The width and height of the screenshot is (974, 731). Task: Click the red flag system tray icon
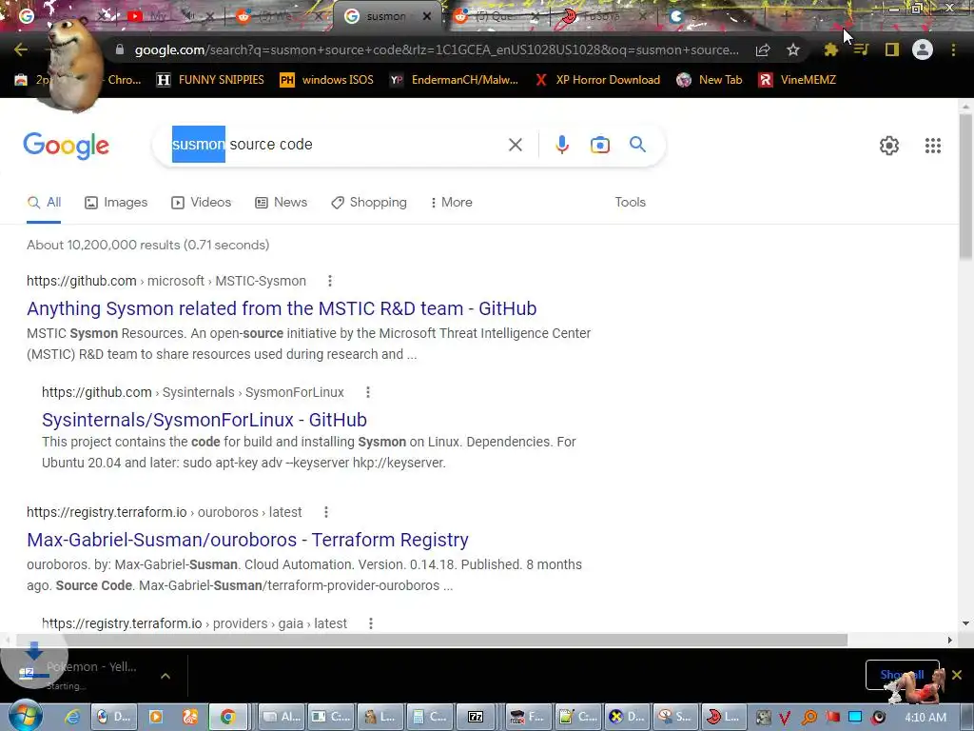pyautogui.click(x=832, y=718)
